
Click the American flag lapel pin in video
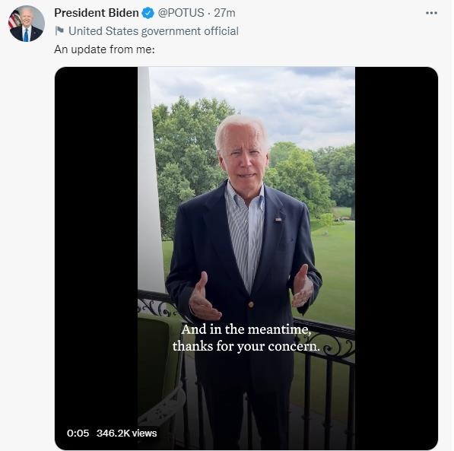coord(278,219)
